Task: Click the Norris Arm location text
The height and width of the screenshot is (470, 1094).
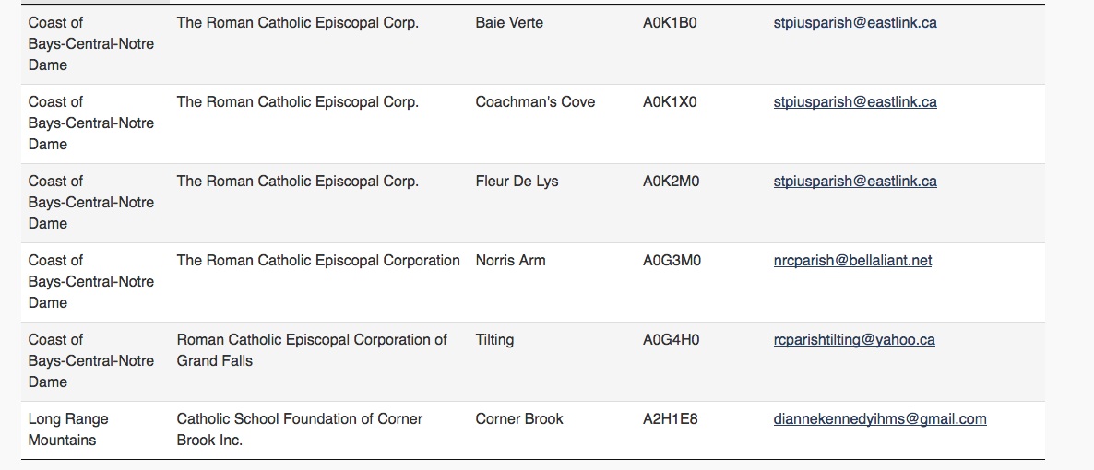Action: pyautogui.click(x=510, y=261)
